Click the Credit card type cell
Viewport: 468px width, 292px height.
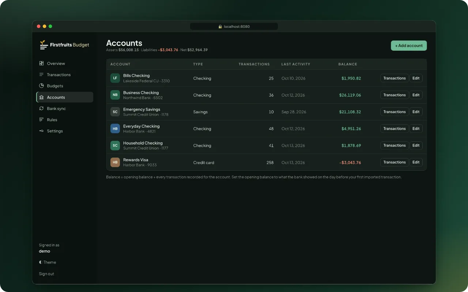coord(204,162)
